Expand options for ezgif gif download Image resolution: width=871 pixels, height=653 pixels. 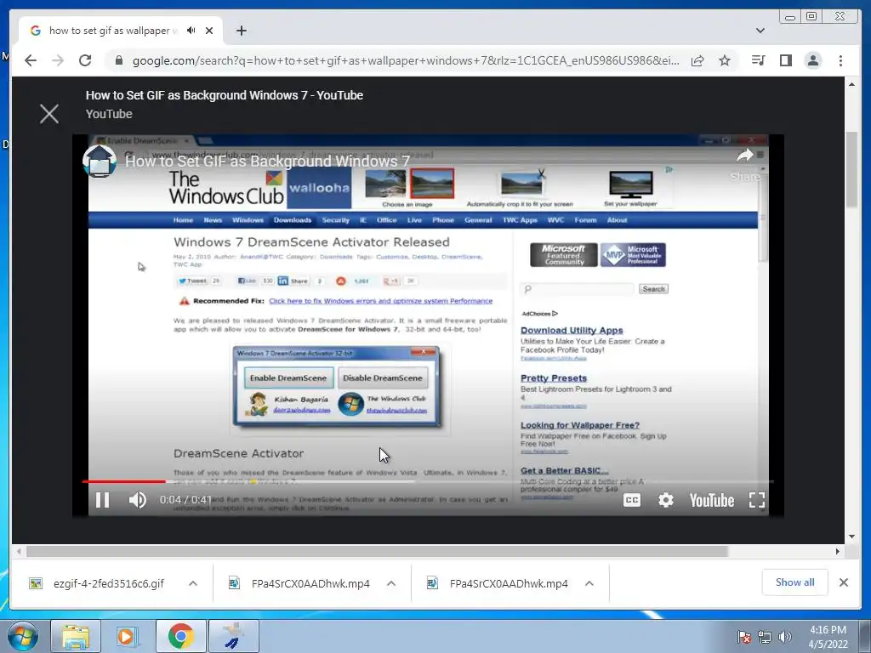tap(193, 583)
